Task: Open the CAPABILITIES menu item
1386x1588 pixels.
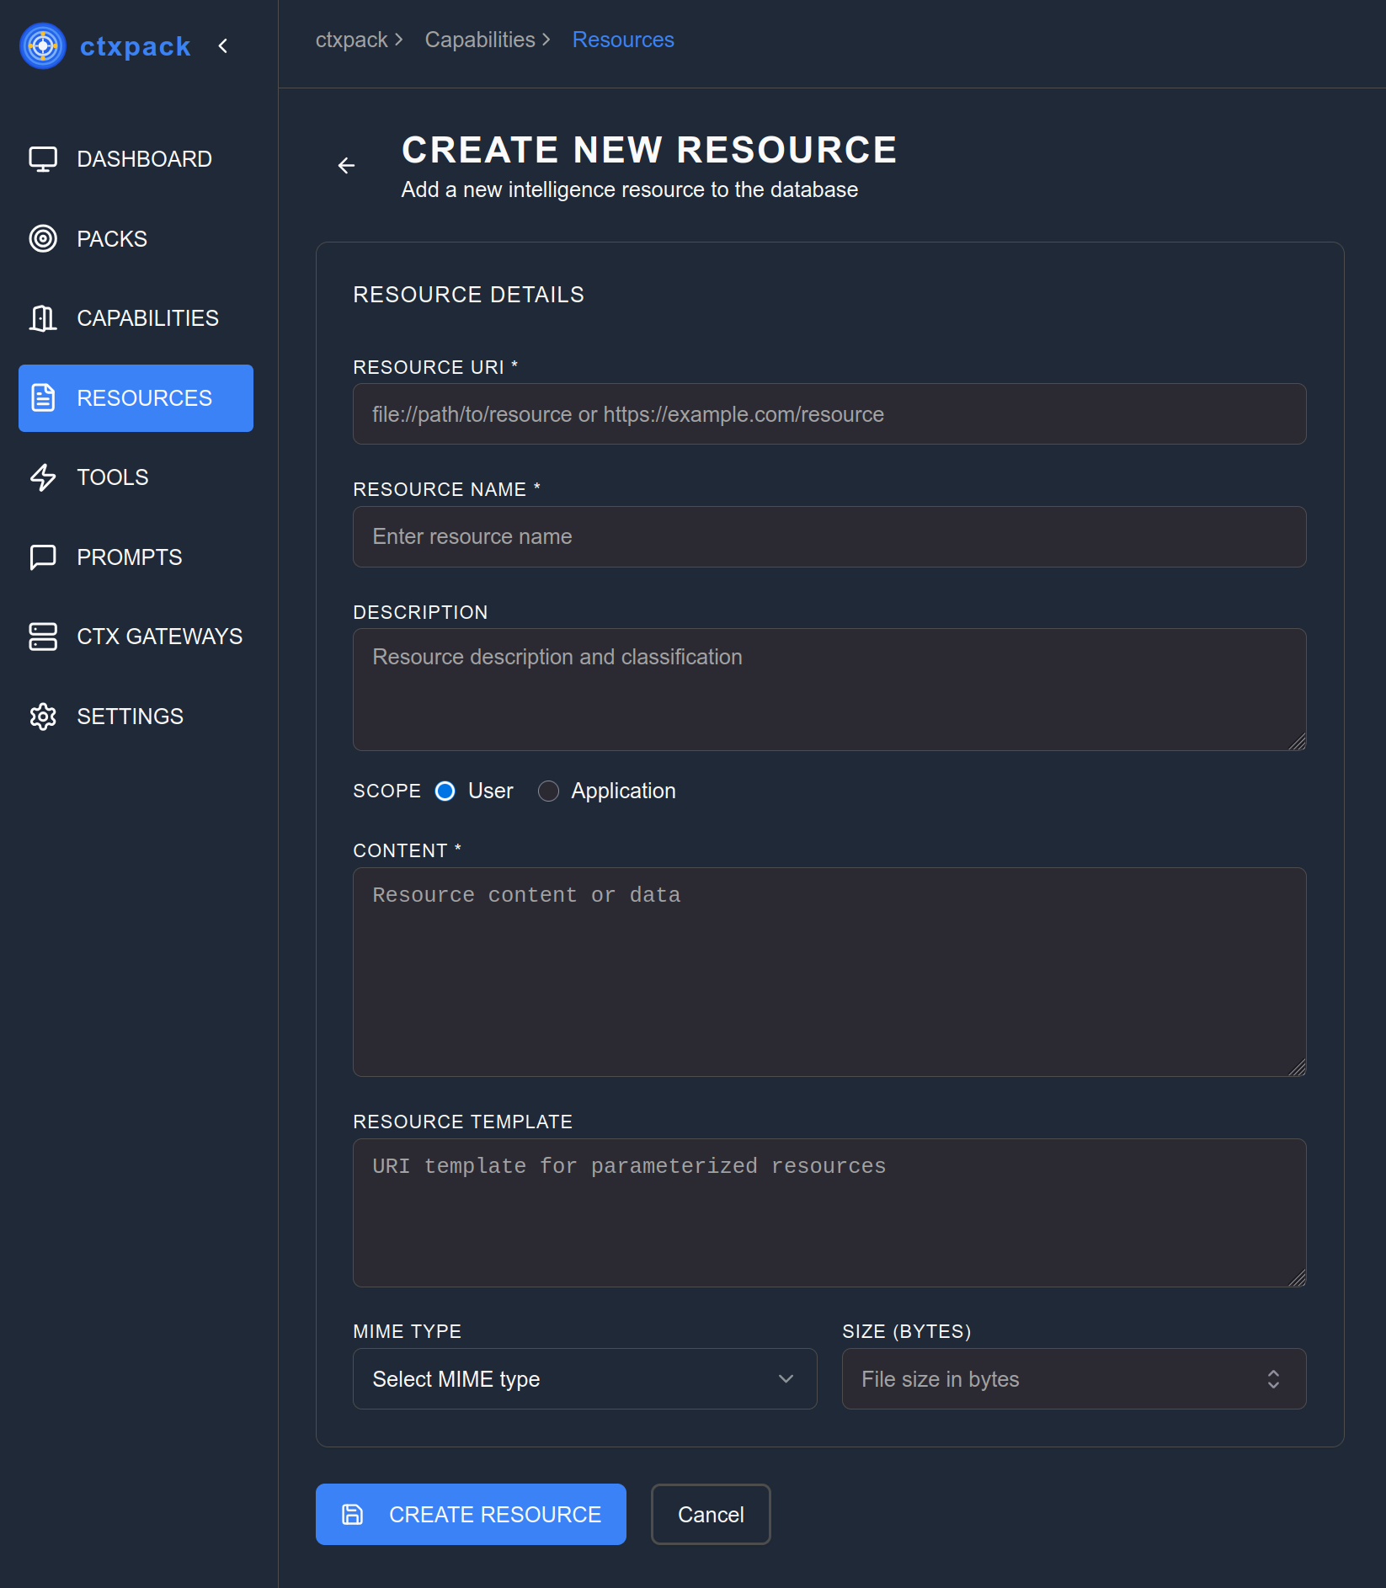Action: tap(136, 318)
